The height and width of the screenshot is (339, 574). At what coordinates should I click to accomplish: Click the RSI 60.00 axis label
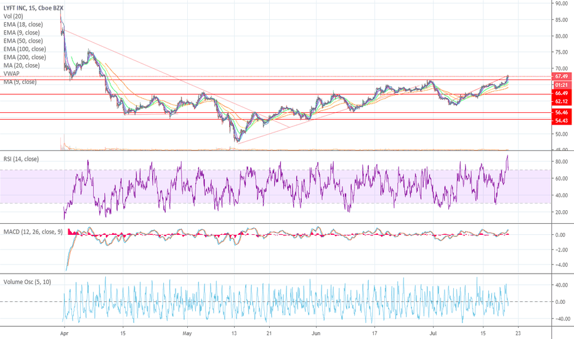[x=561, y=179]
